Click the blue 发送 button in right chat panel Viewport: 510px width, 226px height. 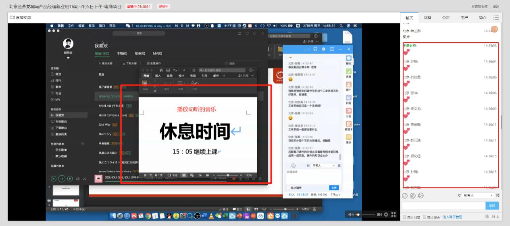point(492,205)
